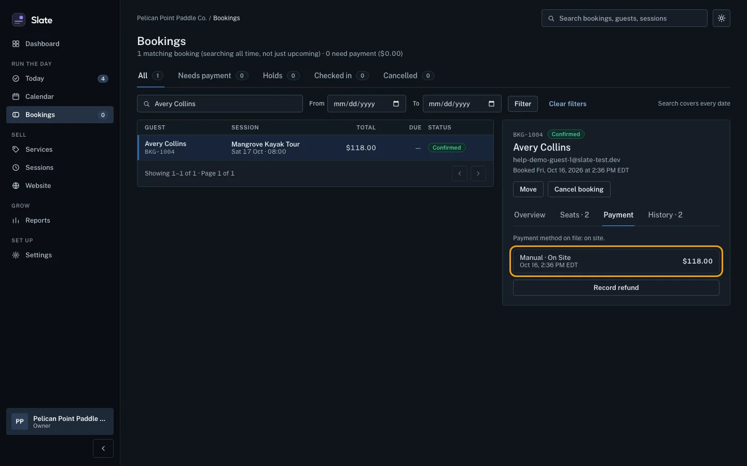Image resolution: width=747 pixels, height=466 pixels.
Task: Open the Seats · 2 tab
Action: point(574,215)
